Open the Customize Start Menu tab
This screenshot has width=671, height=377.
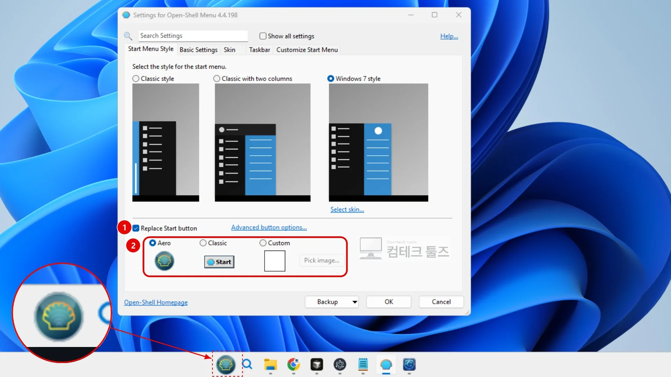point(307,50)
